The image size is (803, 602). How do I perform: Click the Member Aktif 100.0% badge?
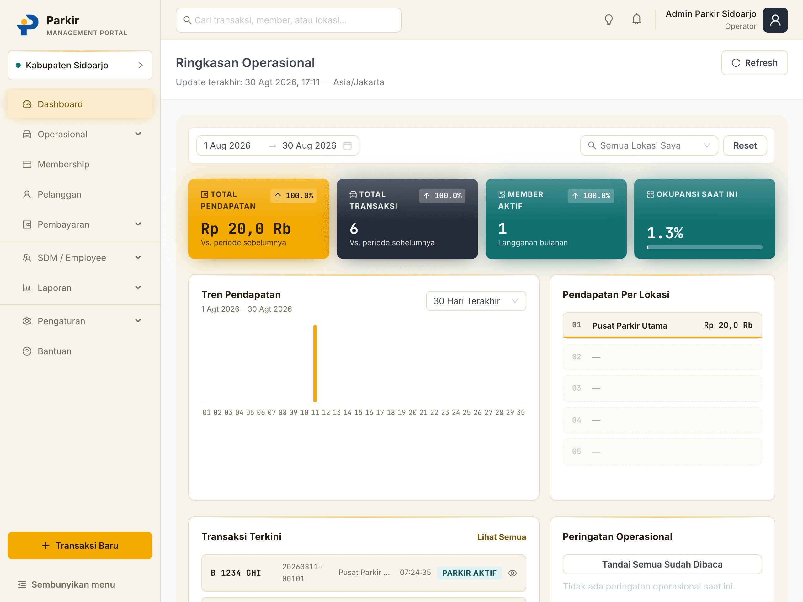click(x=591, y=196)
